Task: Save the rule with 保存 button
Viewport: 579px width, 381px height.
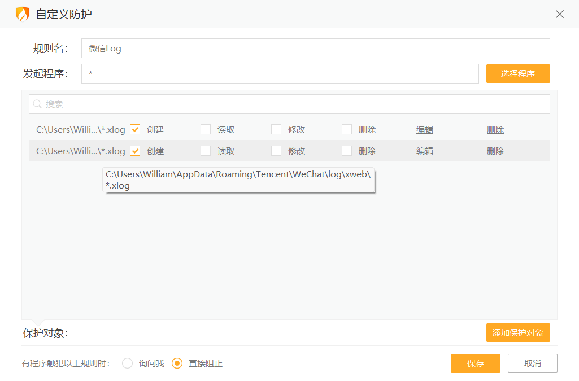Action: pyautogui.click(x=475, y=363)
